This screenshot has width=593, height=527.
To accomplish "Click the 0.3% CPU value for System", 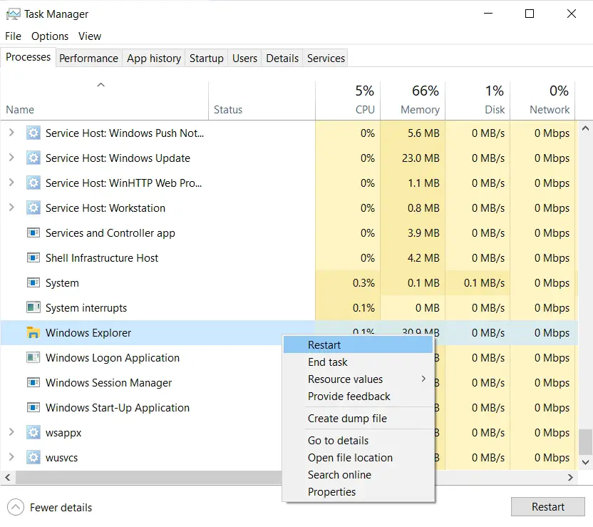I will click(x=363, y=283).
